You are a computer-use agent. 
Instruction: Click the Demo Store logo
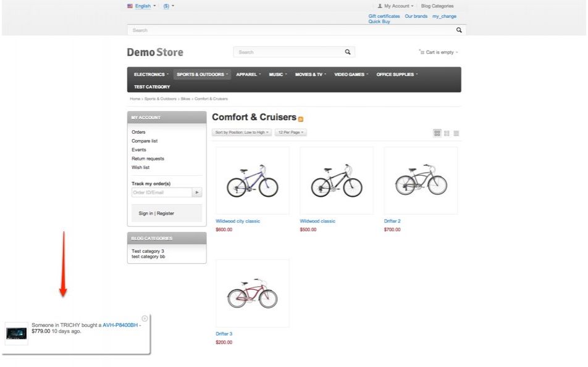pyautogui.click(x=155, y=52)
